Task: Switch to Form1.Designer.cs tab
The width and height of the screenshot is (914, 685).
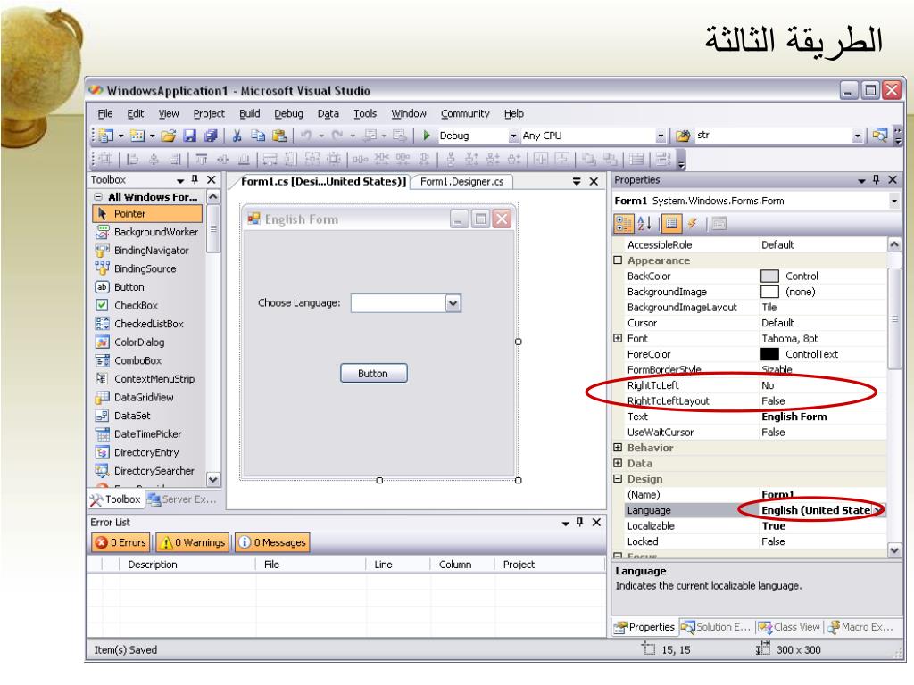Action: pyautogui.click(x=461, y=182)
